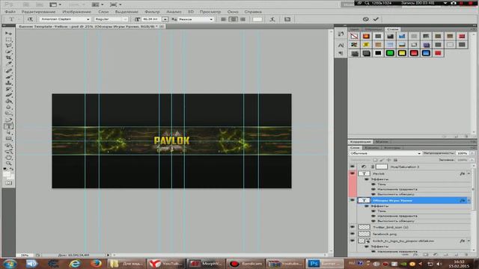This screenshot has height=269, width=479.
Task: Open the Файл menu
Action: click(x=10, y=12)
